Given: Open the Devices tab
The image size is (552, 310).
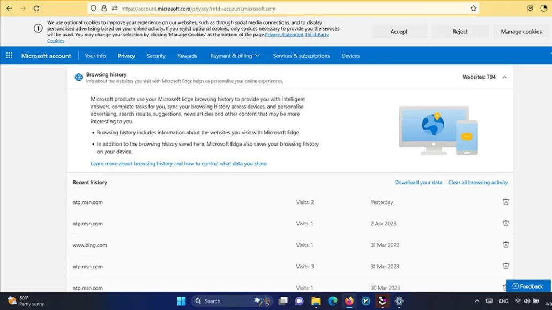Looking at the screenshot, I should click(x=350, y=56).
